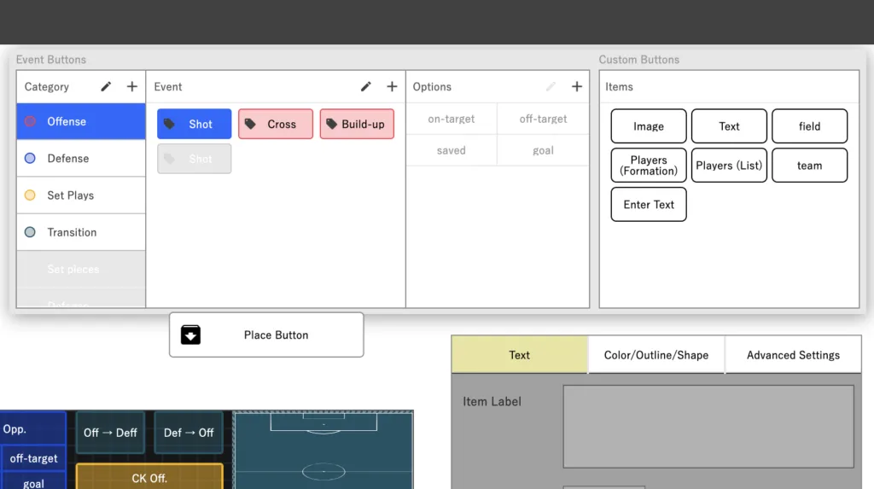Click the greyed-out Shot event button
874x489 pixels.
pyautogui.click(x=194, y=159)
